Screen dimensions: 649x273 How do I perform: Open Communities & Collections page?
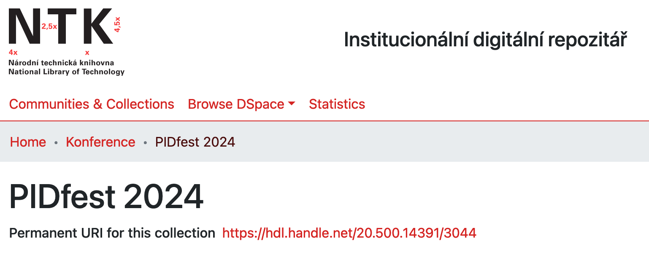[92, 104]
